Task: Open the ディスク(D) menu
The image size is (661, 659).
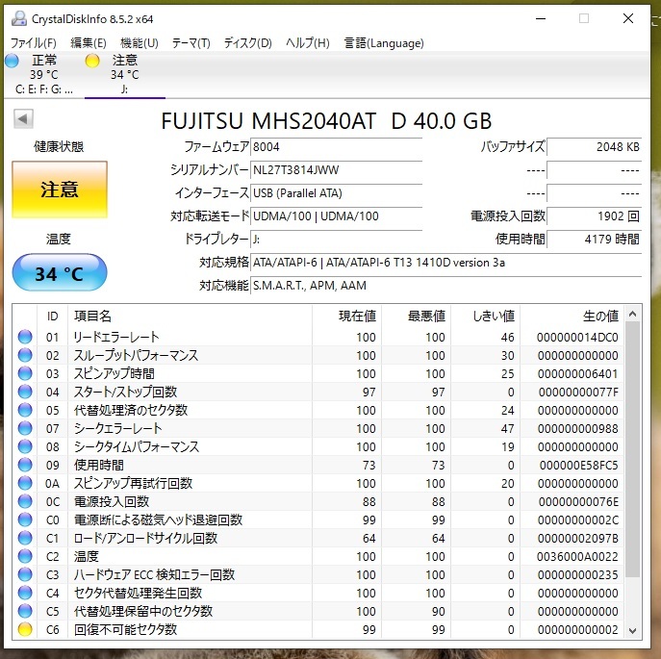Action: click(247, 43)
